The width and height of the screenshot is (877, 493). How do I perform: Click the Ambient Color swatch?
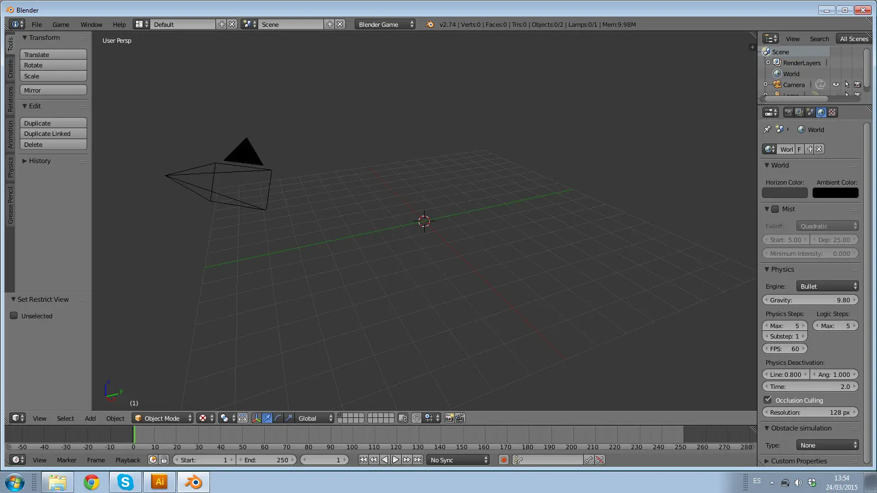[x=835, y=193]
